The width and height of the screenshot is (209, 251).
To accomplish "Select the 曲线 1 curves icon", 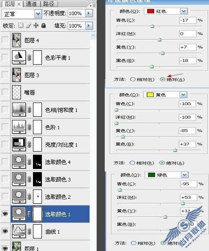I will (19, 231).
